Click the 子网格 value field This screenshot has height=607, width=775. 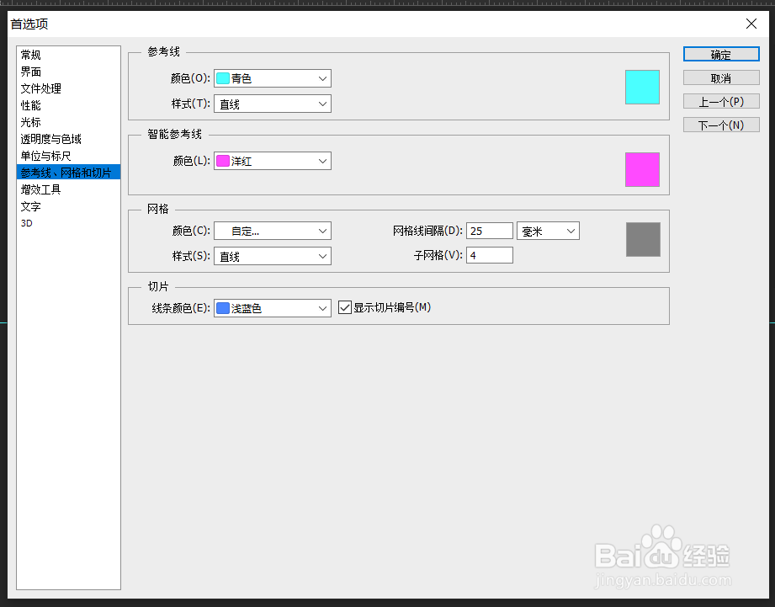pos(489,255)
